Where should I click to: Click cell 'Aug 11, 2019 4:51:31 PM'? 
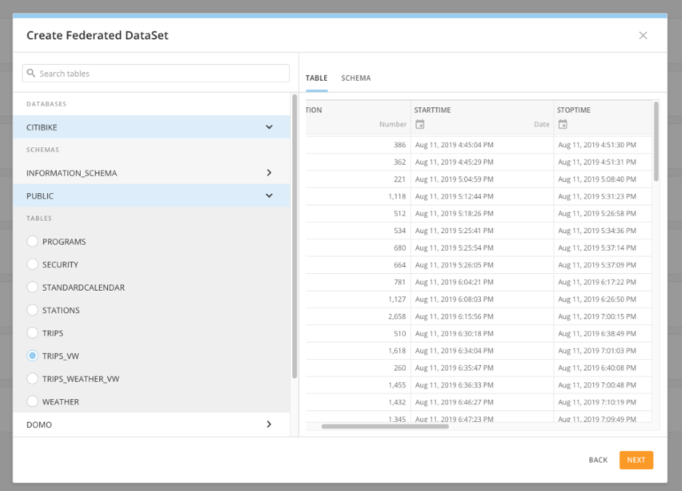597,162
